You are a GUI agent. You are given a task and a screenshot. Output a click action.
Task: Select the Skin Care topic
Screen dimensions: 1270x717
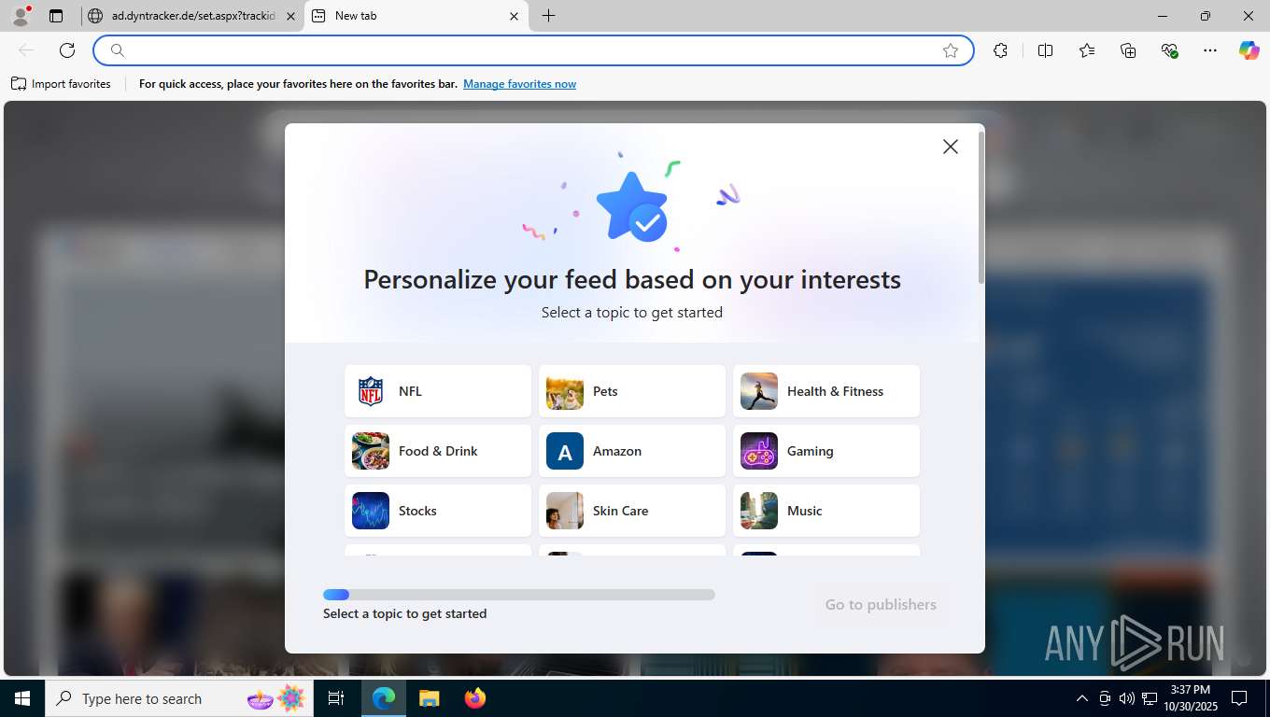pos(632,511)
